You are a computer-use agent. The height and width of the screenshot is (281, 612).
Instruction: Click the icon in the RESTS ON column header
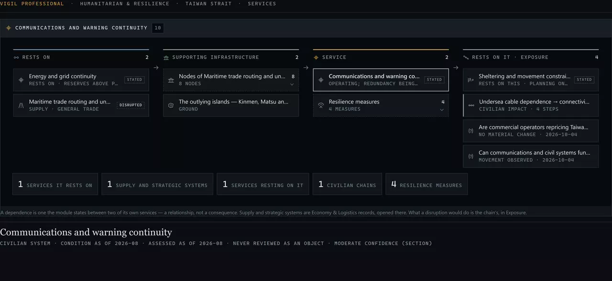16,57
